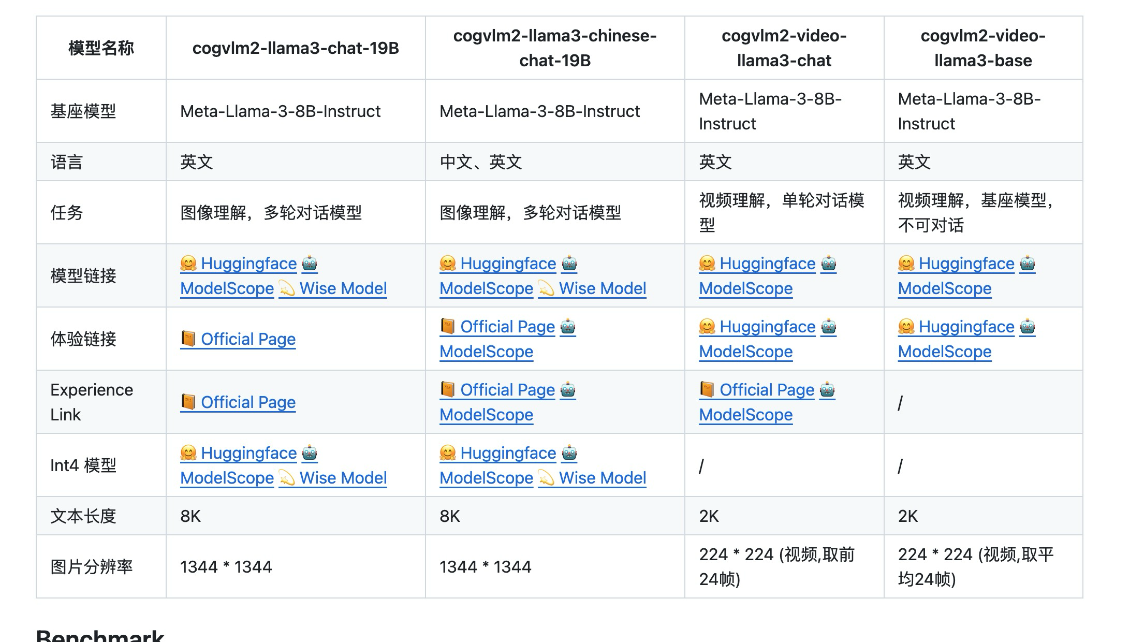The image size is (1144, 642).
Task: Click hugging face emoji in 模型链接 row, cogvlm2-llama3-chat-19B column
Action: (x=188, y=264)
